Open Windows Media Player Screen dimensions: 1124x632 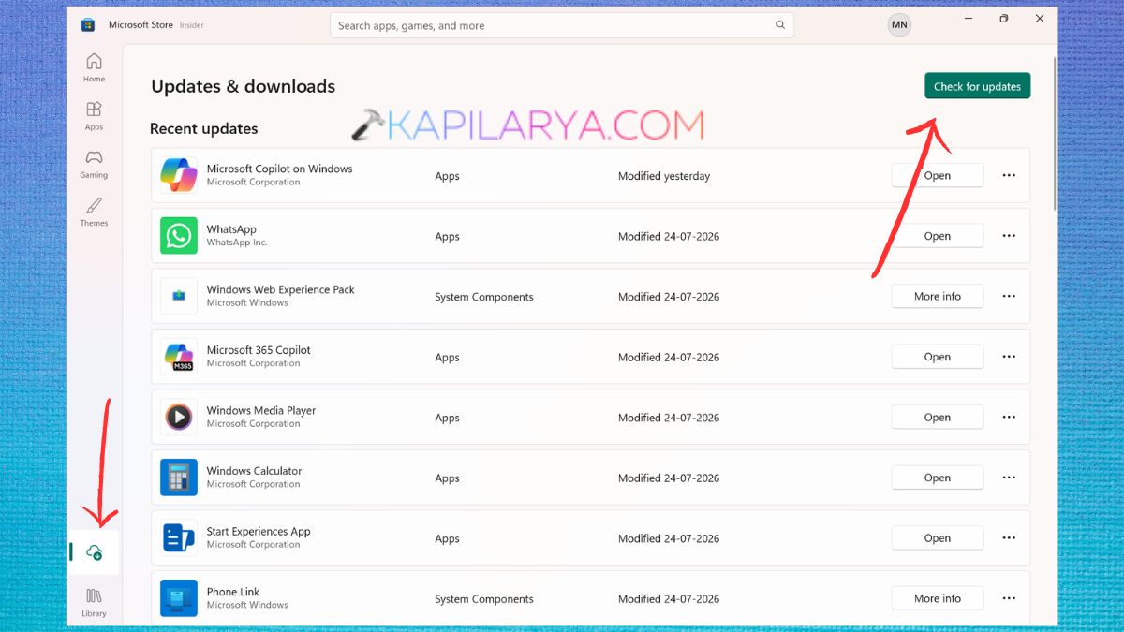[938, 417]
